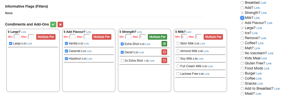Open the Link next to Kids Meal
The image size is (281, 96).
[x=264, y=58]
